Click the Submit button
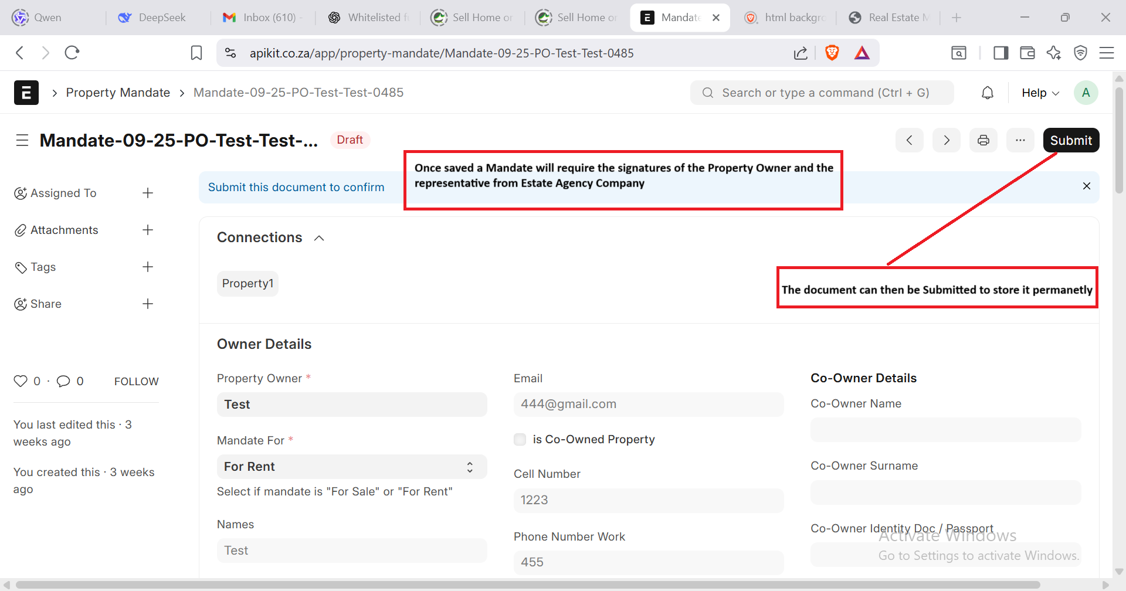This screenshot has width=1126, height=591. click(1070, 140)
